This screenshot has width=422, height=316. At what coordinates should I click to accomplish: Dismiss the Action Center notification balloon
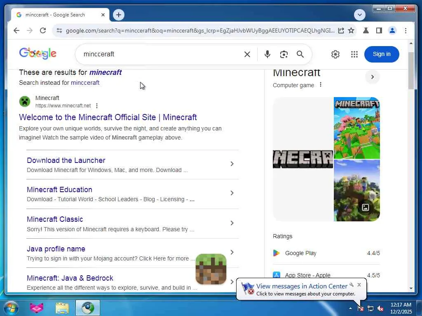(x=359, y=285)
